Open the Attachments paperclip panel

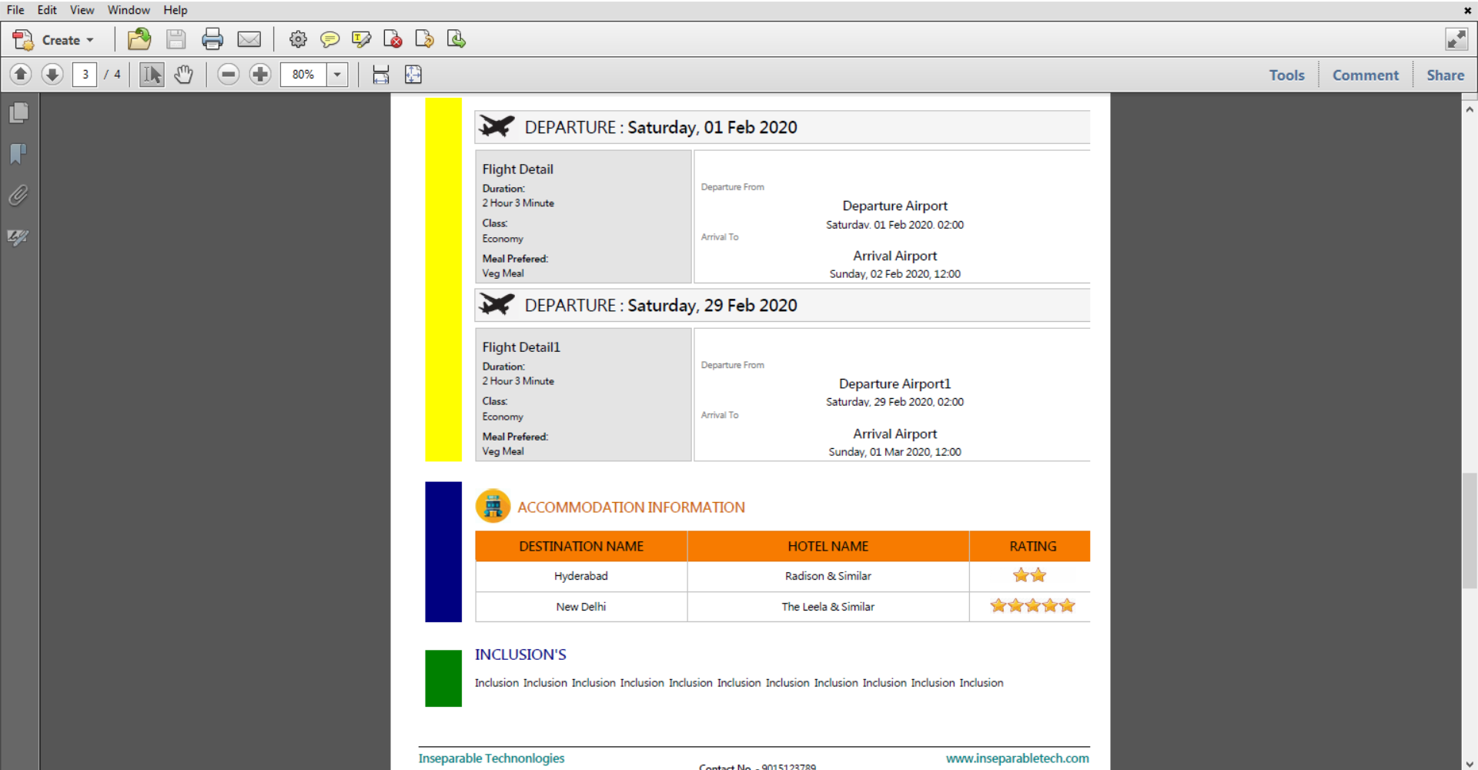click(18, 196)
